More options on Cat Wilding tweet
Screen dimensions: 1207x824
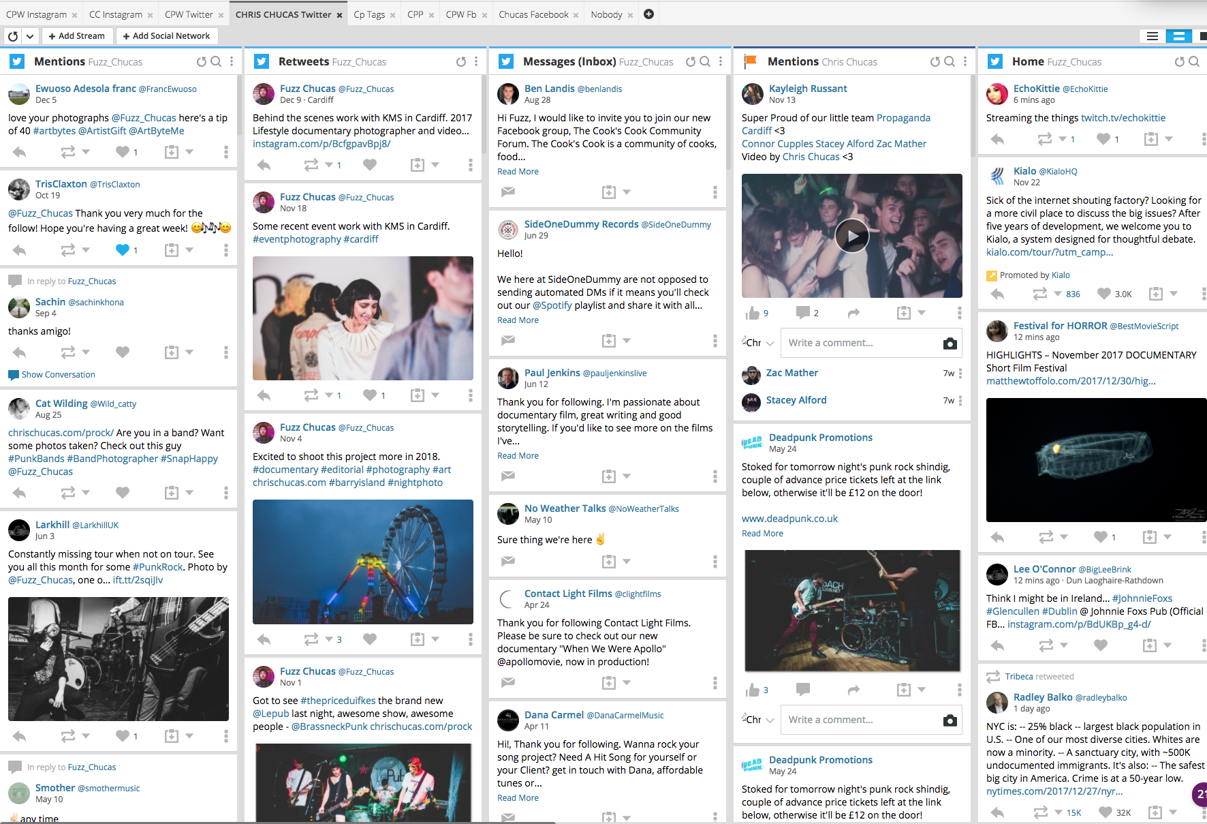(x=226, y=492)
